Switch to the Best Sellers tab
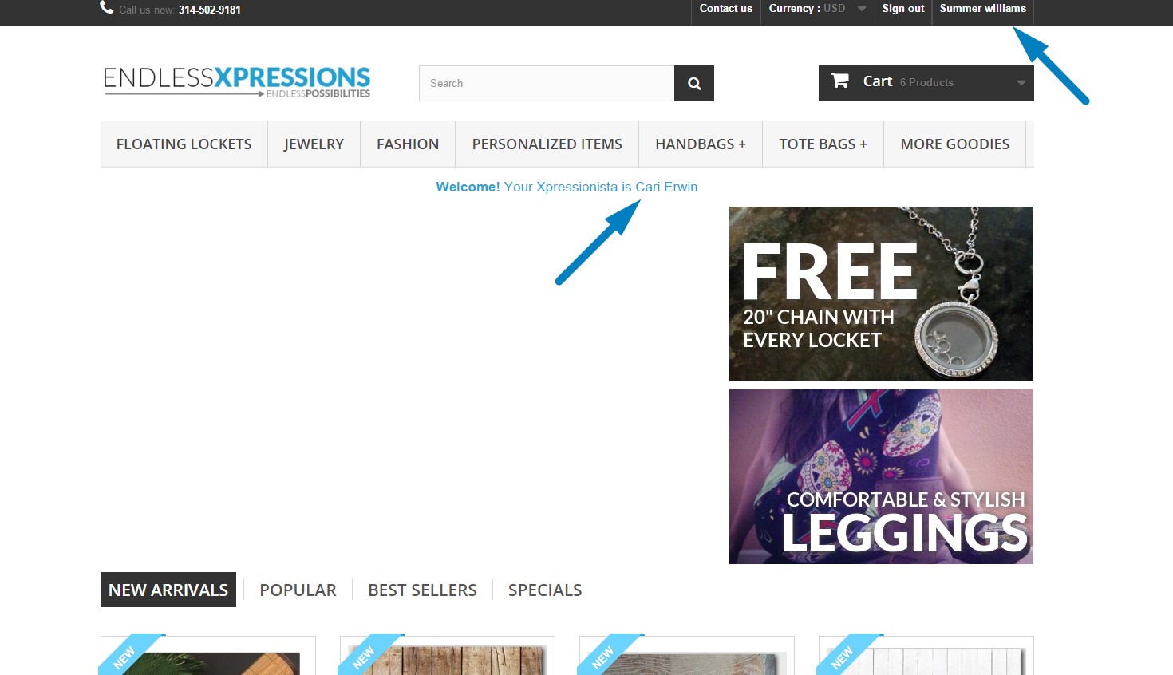The image size is (1173, 675). (422, 590)
